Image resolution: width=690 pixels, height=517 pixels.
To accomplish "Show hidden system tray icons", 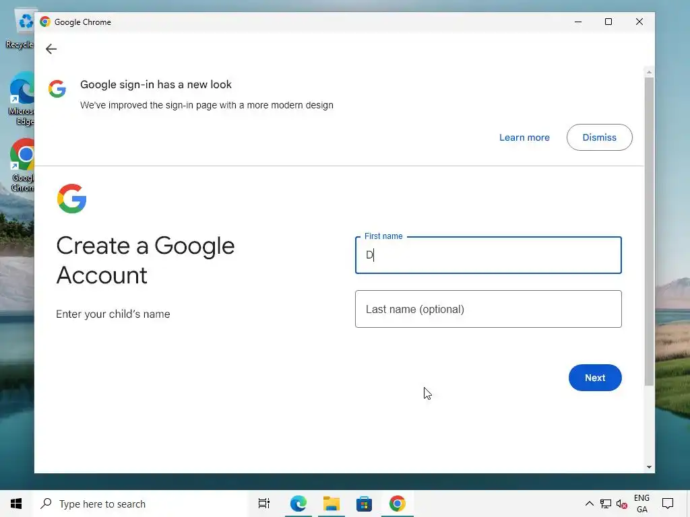I will (x=589, y=504).
